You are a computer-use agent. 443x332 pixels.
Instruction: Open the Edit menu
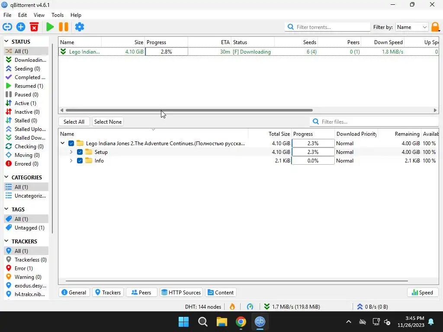22,15
